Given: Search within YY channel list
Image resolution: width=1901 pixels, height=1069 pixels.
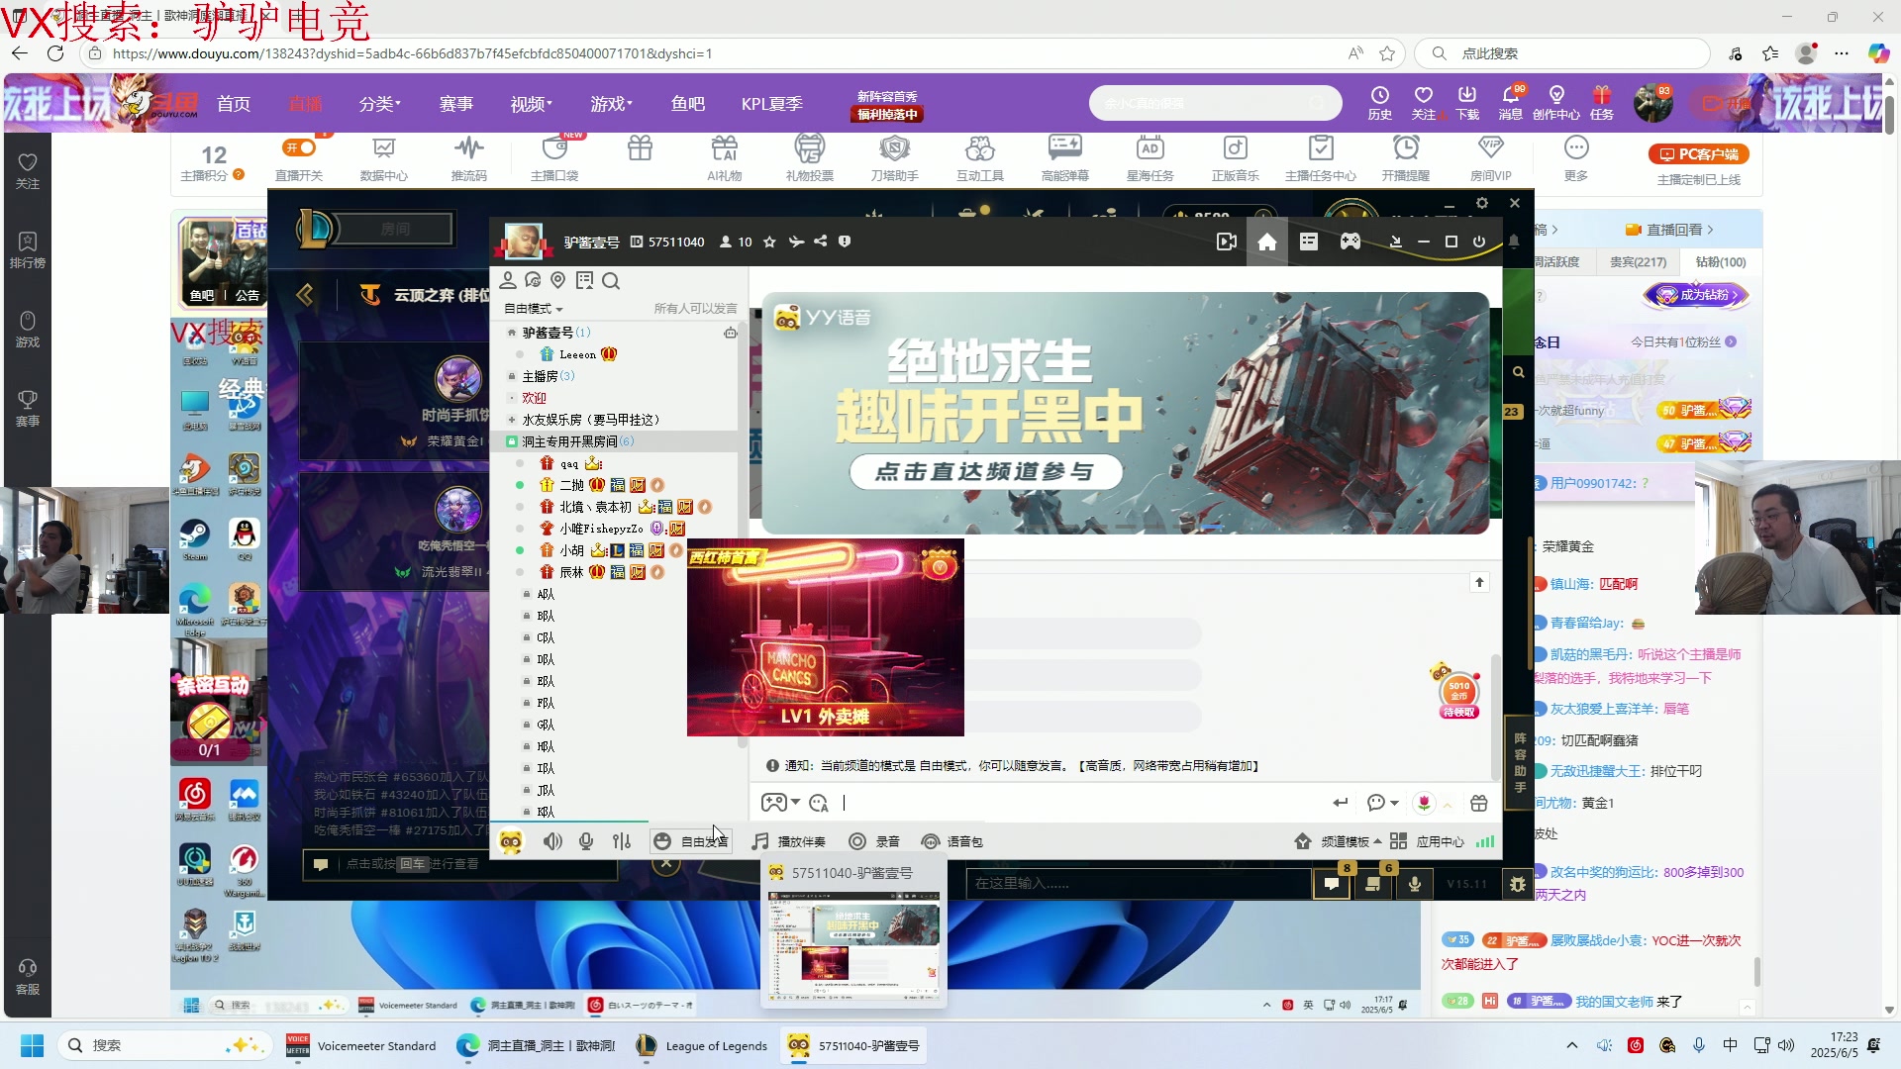Looking at the screenshot, I should point(611,281).
